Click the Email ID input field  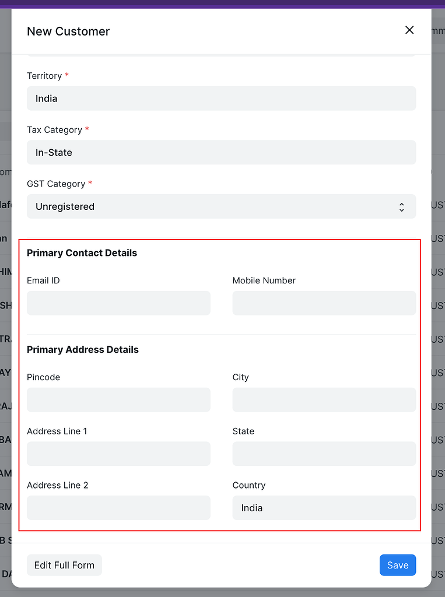(x=118, y=303)
